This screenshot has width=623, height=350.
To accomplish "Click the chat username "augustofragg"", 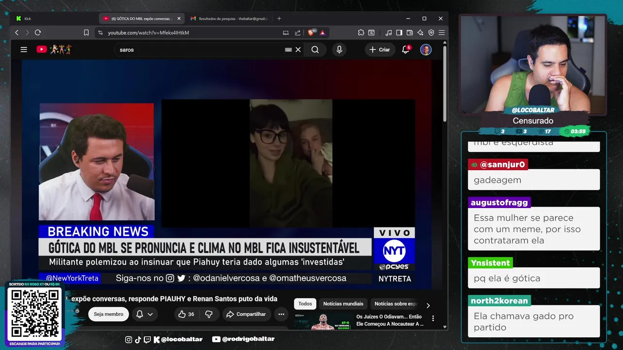I will click(499, 202).
